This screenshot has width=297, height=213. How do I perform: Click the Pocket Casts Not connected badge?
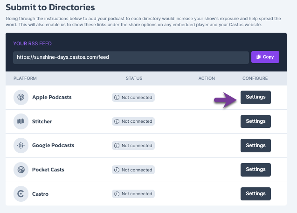click(x=133, y=170)
